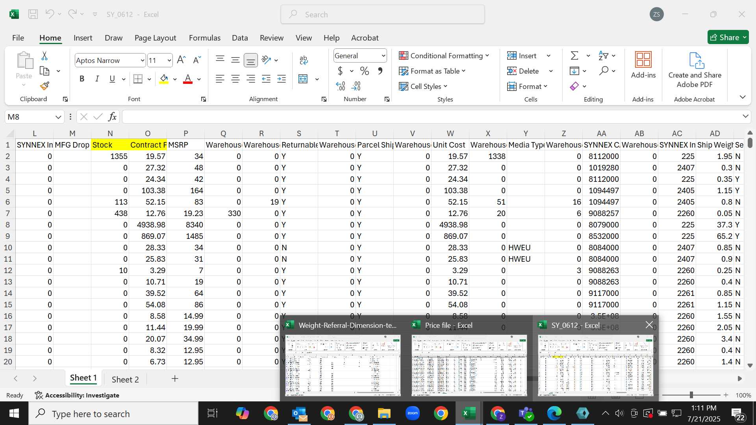Screen dimensions: 756x425
Task: Click the Merge & Center icon
Action: (303, 79)
